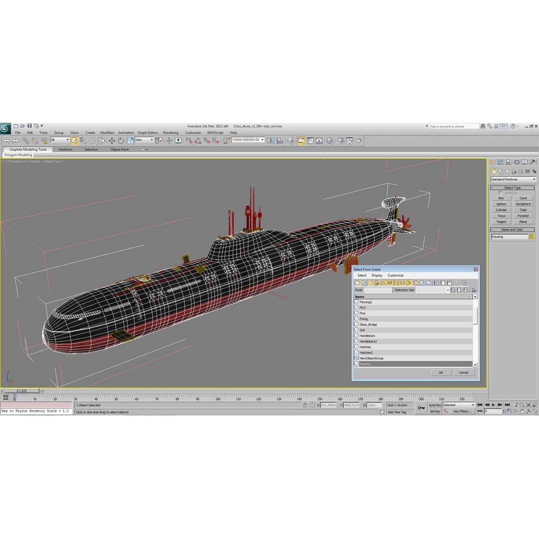Click the Pan View hand icon
Image resolution: width=539 pixels, height=539 pixels.
click(522, 411)
